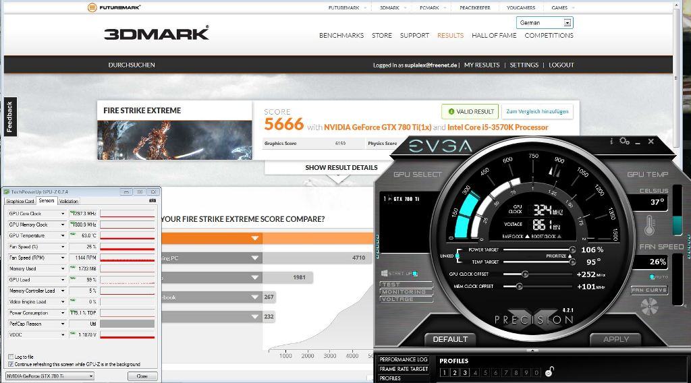
Task: Select profile slot 3 in EVGA Precision
Action: (465, 372)
